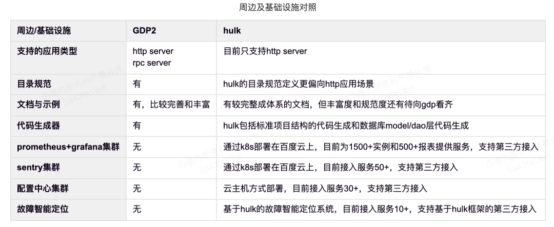Screen dimensions: 554x227
Task: Select the GDP2 column header
Action: click(144, 31)
